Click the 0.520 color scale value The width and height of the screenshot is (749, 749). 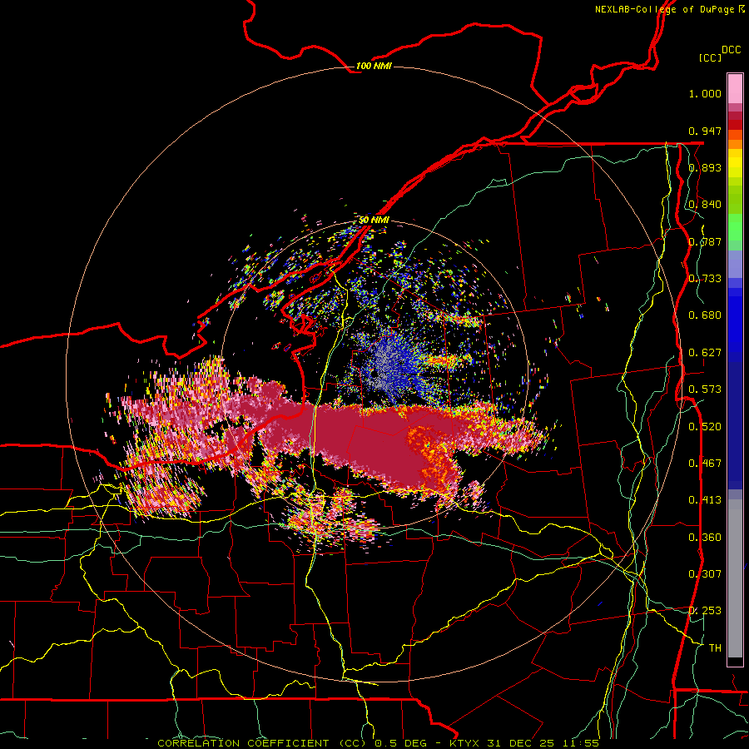click(x=705, y=427)
